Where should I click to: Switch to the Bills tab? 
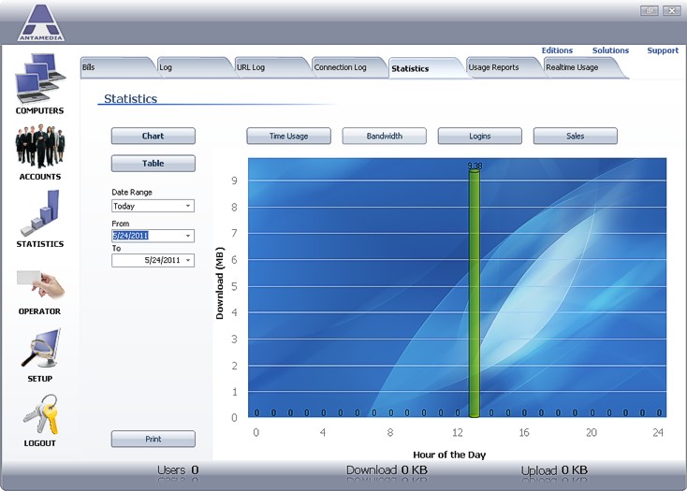[x=117, y=67]
